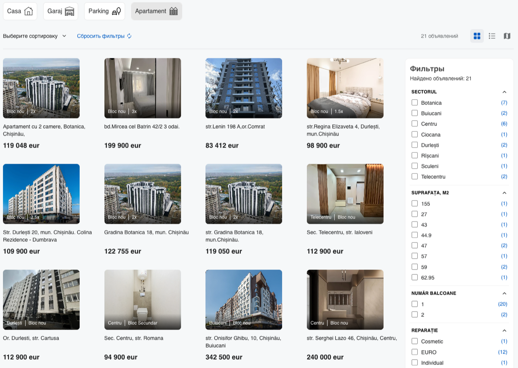The height and width of the screenshot is (368, 518).
Task: Click the reset filters refresh icon
Action: click(x=129, y=36)
